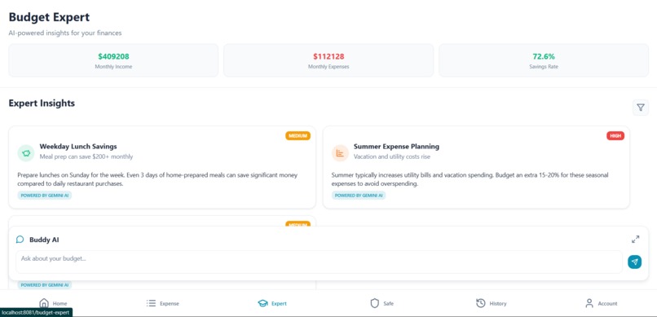Click the MEDIUM badge on Weekday Lunch Savings

pos(298,135)
